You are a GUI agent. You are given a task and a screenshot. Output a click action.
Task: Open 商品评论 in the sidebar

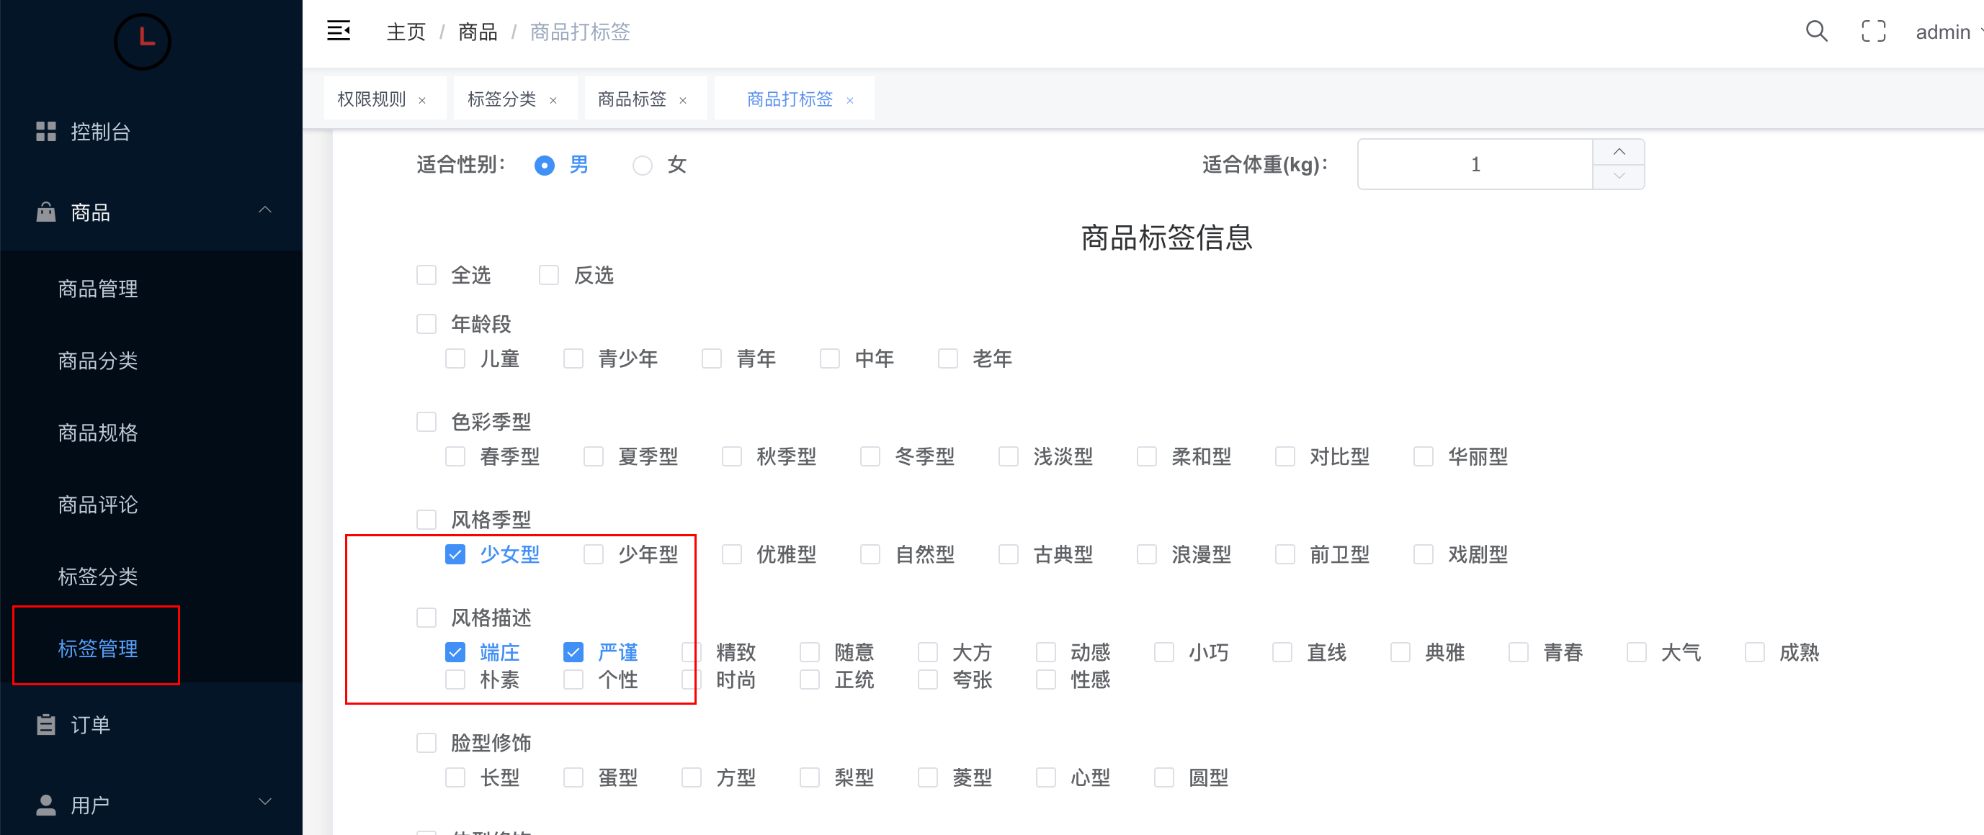[x=98, y=504]
